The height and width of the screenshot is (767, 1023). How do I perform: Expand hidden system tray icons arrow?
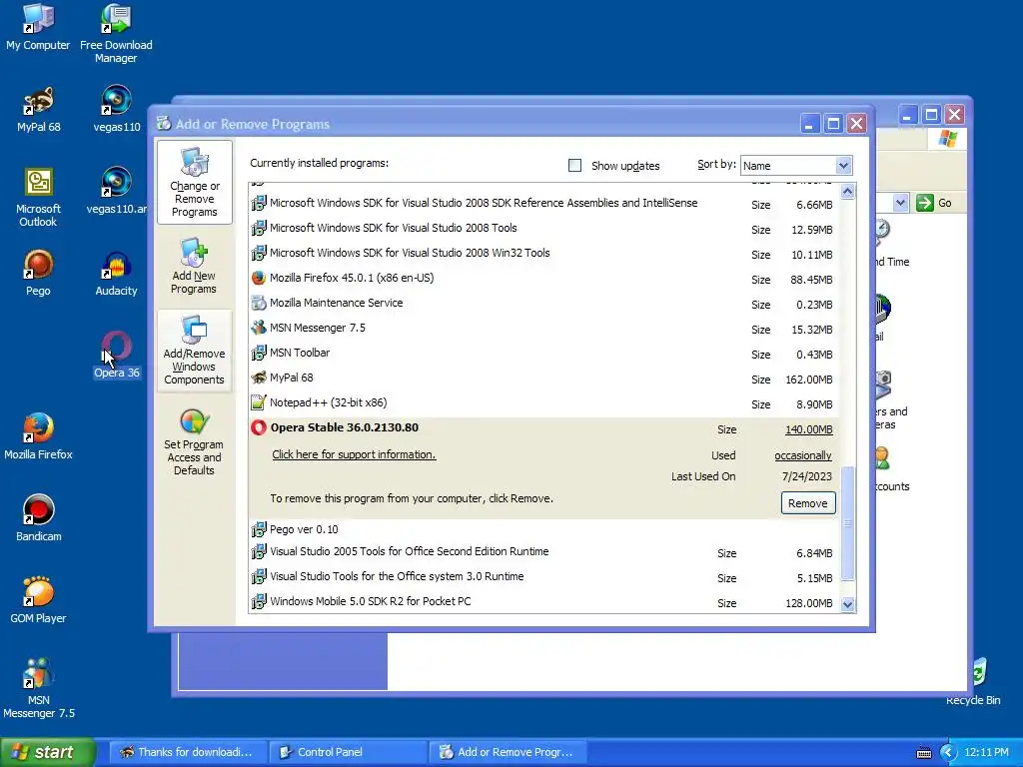tap(948, 753)
